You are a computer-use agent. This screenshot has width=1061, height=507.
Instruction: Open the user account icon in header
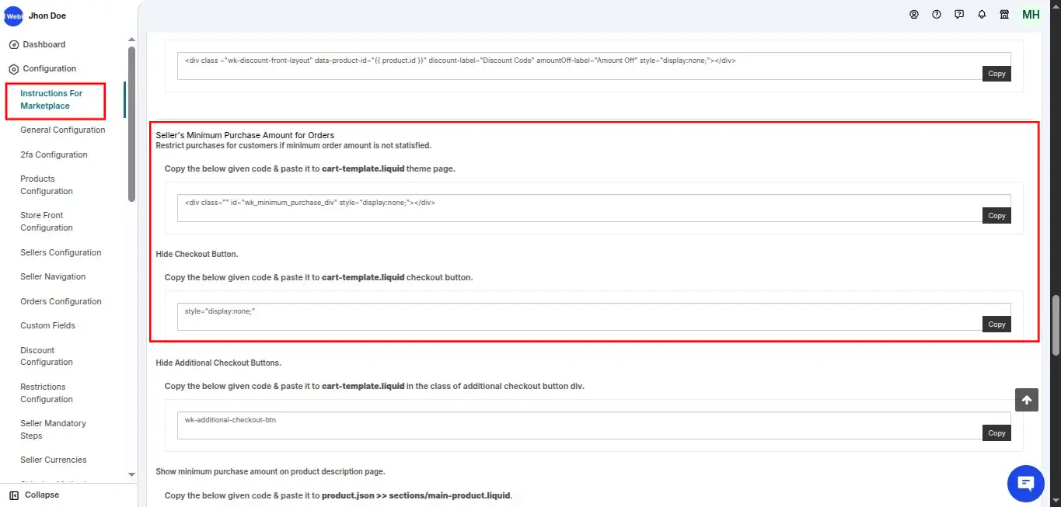[914, 15]
